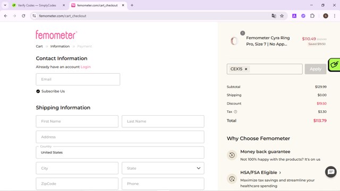Open a new browser tab
The width and height of the screenshot is (340, 191).
click(132, 5)
